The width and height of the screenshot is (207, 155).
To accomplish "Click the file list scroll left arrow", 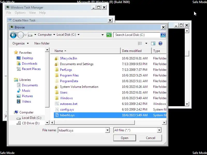I will coord(52,122).
